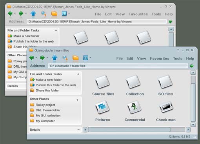This screenshot has height=144, width=200.
Task: Go back in the back Norah_Jones window
Action: point(10,13)
